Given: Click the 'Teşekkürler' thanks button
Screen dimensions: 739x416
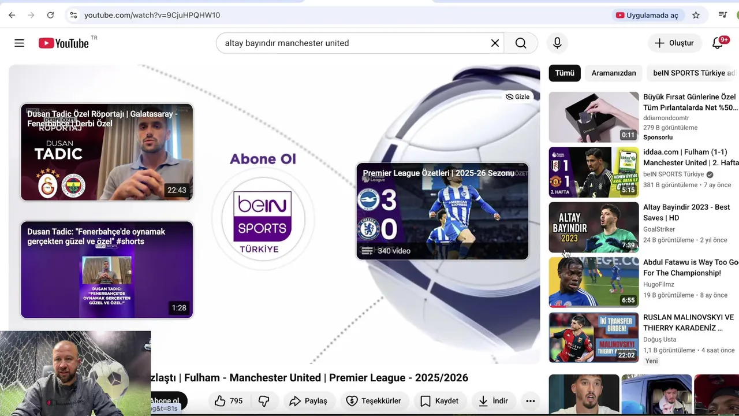Looking at the screenshot, I should (374, 400).
